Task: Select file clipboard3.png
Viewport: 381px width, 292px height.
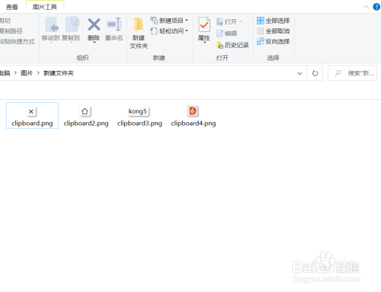Action: pos(139,116)
